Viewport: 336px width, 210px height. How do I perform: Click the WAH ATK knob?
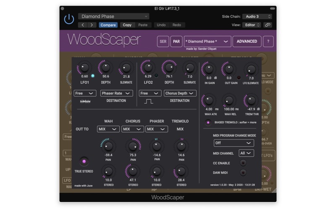click(x=209, y=100)
